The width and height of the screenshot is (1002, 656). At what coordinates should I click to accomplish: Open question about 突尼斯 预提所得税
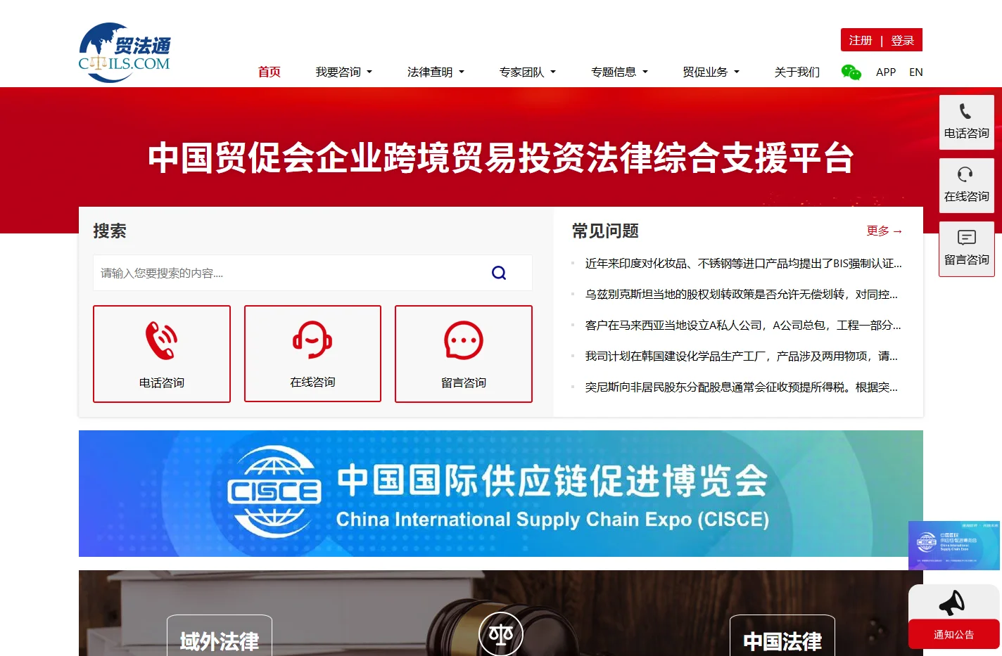coord(742,387)
